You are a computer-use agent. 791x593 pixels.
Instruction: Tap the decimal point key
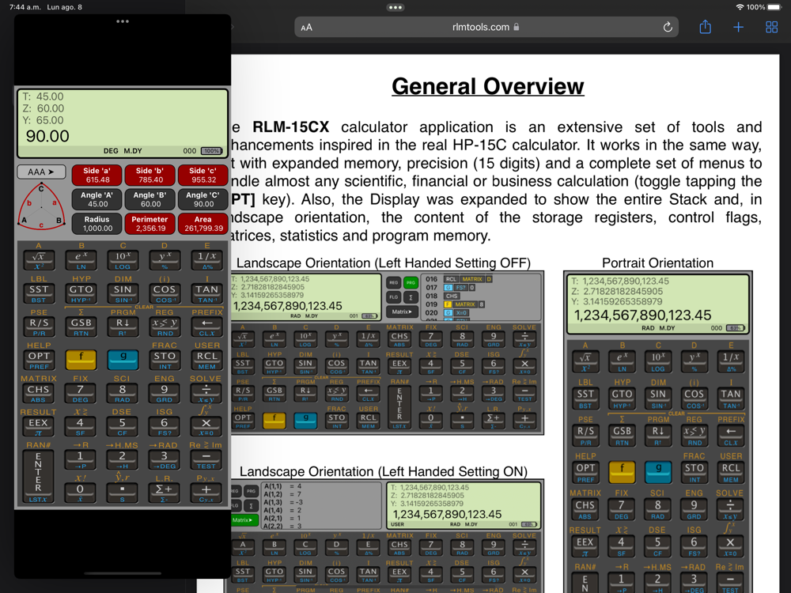(123, 493)
